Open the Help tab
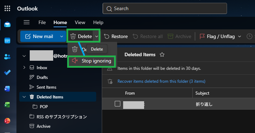 (98, 22)
